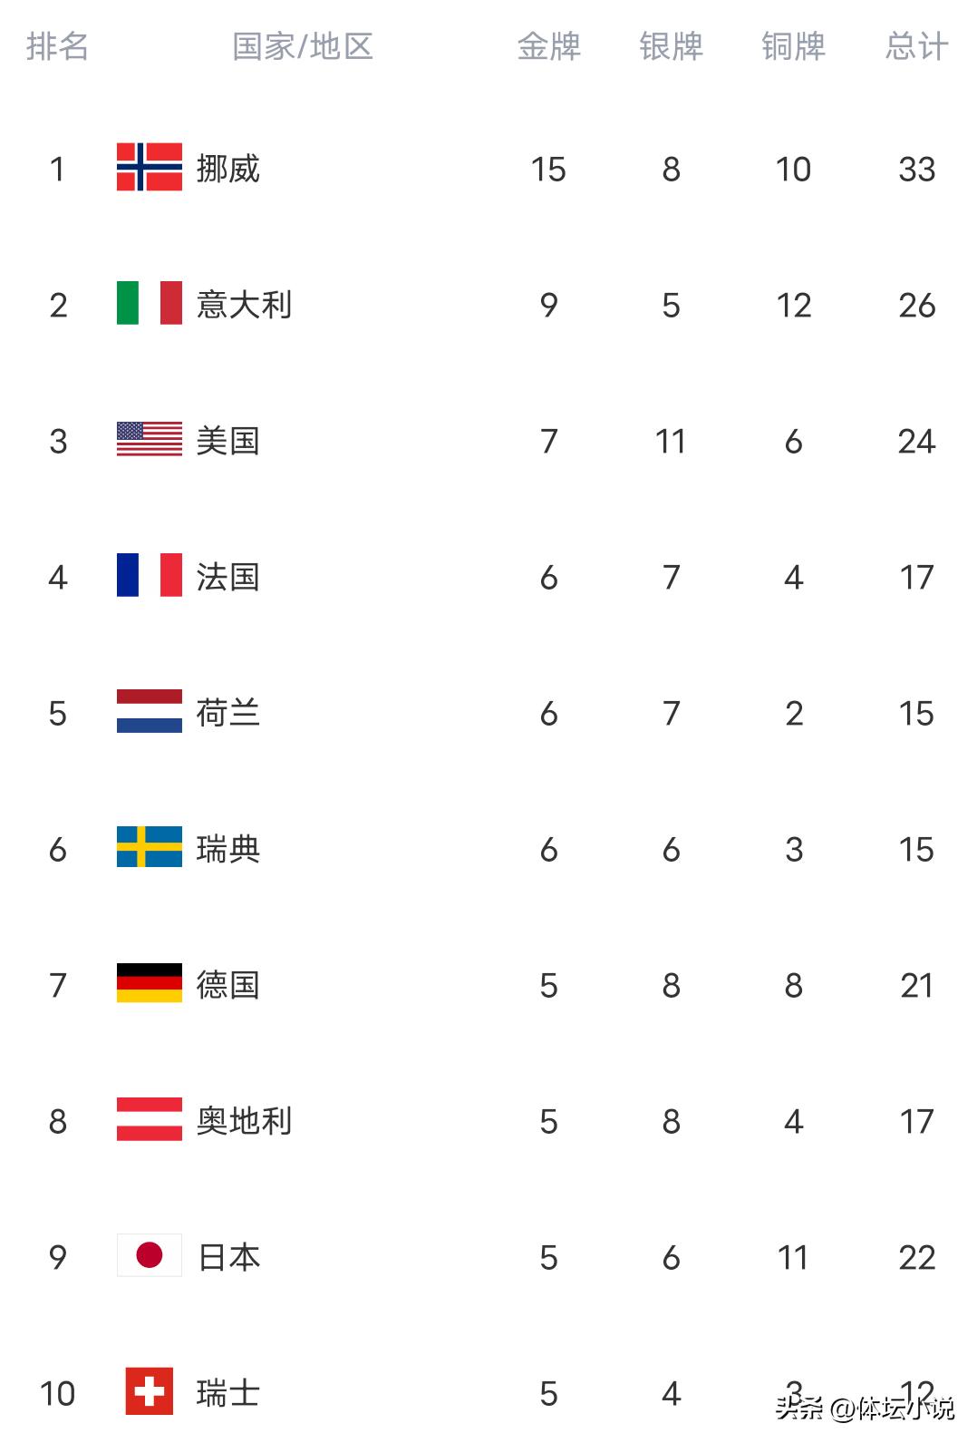Click the Japan flag icon
The width and height of the screenshot is (977, 1443).
tap(149, 1256)
